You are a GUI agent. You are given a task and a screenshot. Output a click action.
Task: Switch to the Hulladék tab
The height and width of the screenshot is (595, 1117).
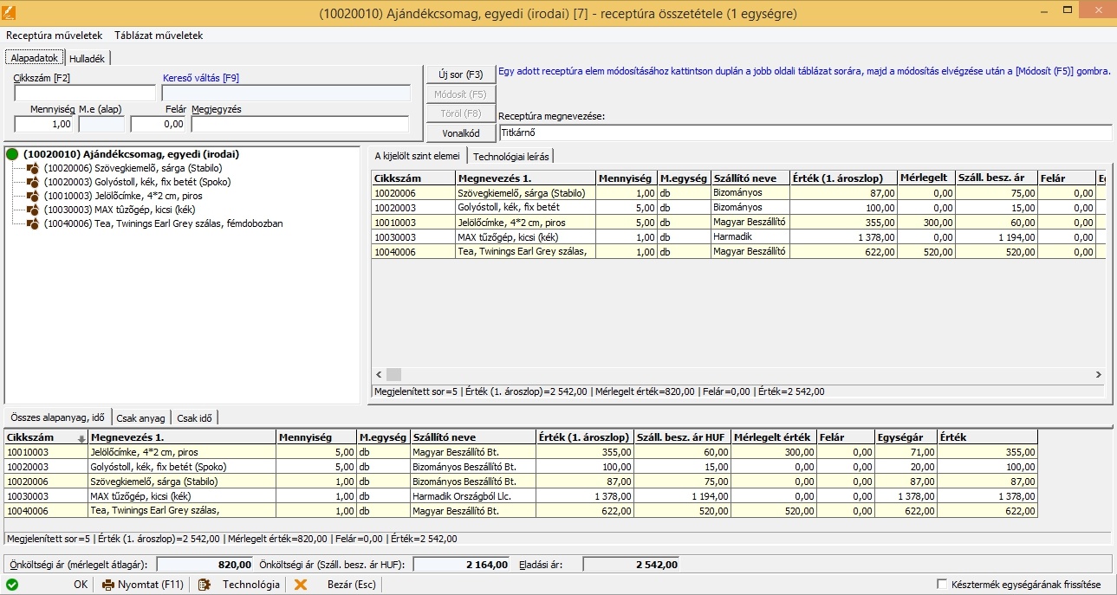[87, 58]
